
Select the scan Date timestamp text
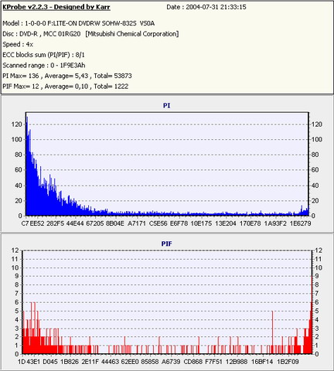tap(206, 7)
